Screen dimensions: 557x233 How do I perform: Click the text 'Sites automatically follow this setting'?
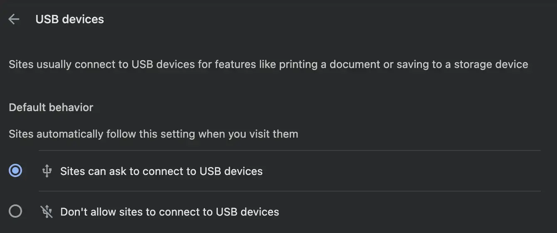102,134
